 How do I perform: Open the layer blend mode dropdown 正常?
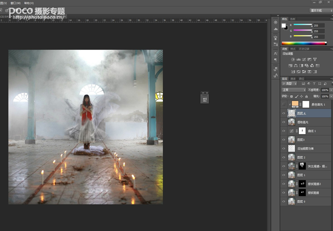pyautogui.click(x=294, y=90)
